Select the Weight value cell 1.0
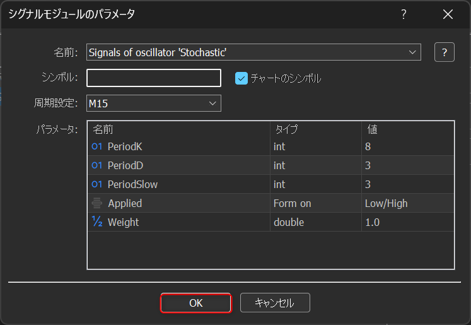 [407, 222]
